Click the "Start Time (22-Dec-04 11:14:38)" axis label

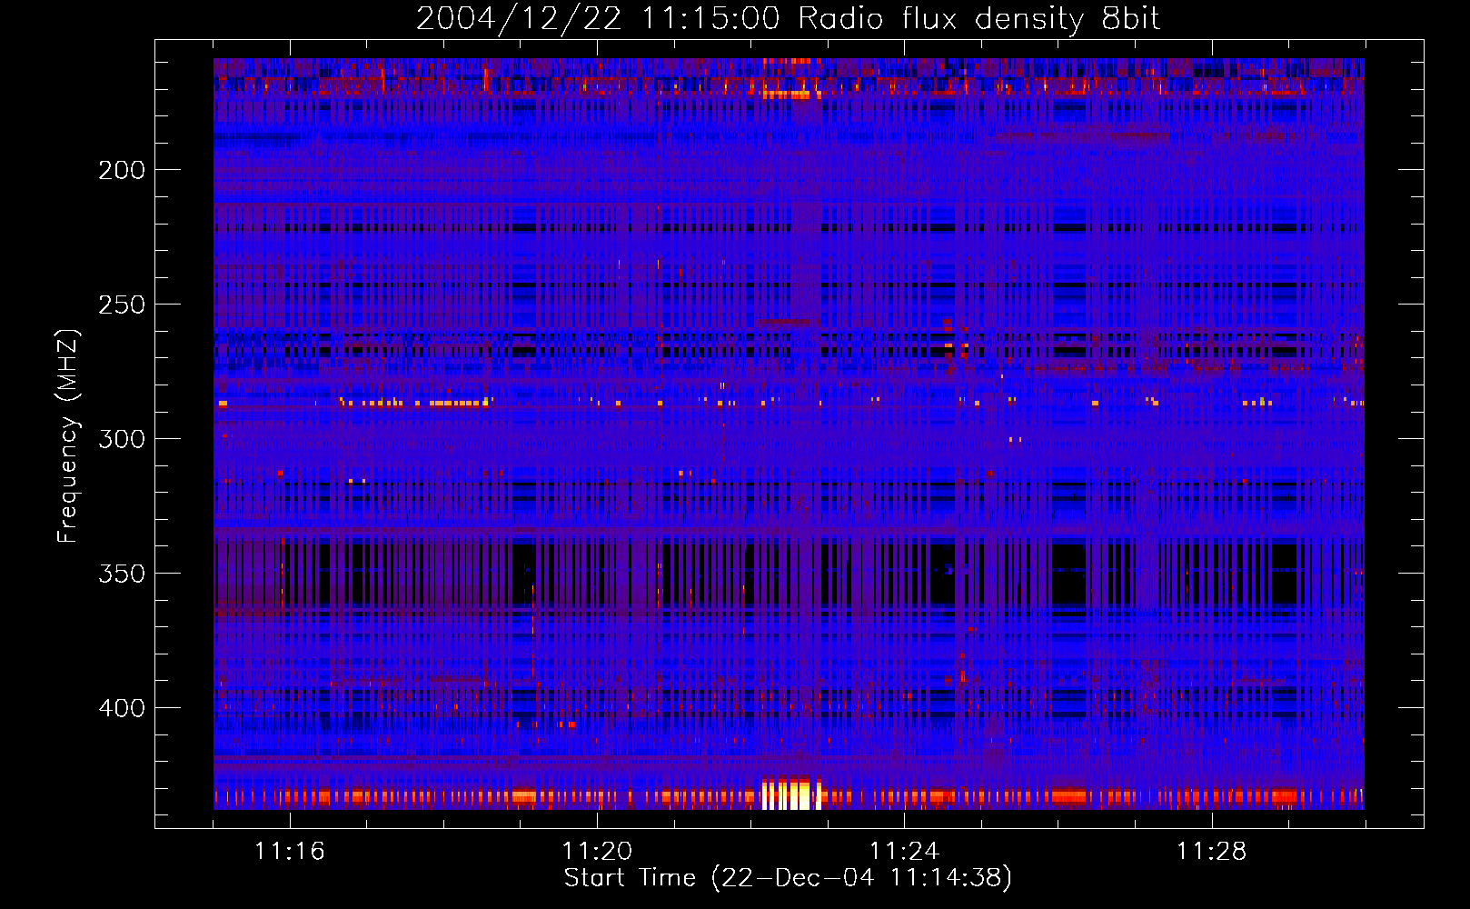788,878
